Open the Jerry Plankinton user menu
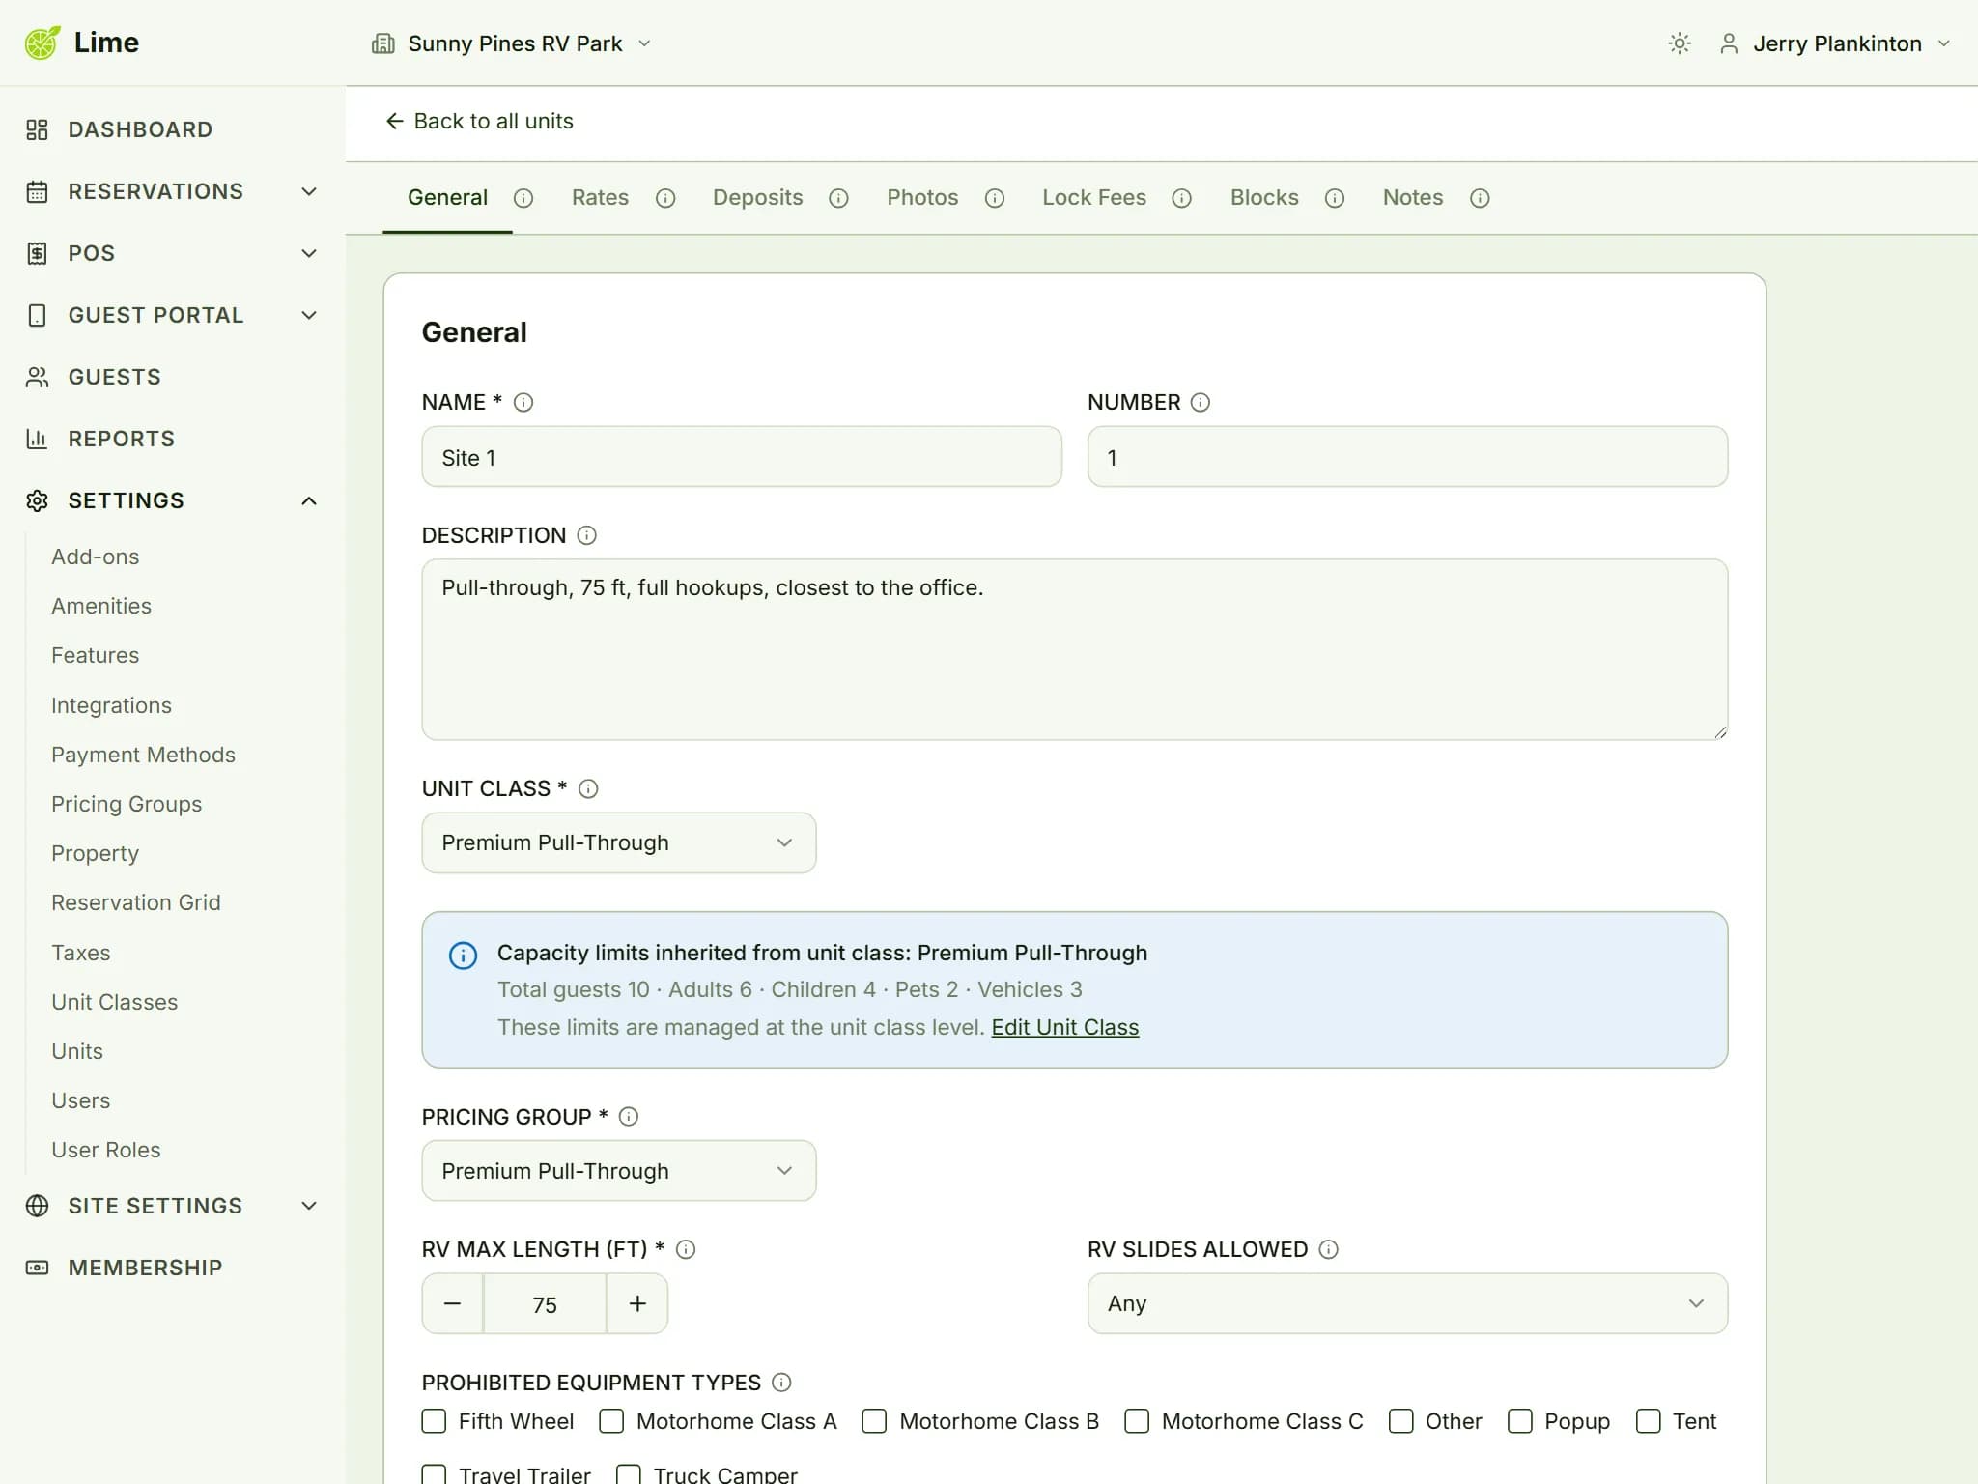 tap(1835, 43)
